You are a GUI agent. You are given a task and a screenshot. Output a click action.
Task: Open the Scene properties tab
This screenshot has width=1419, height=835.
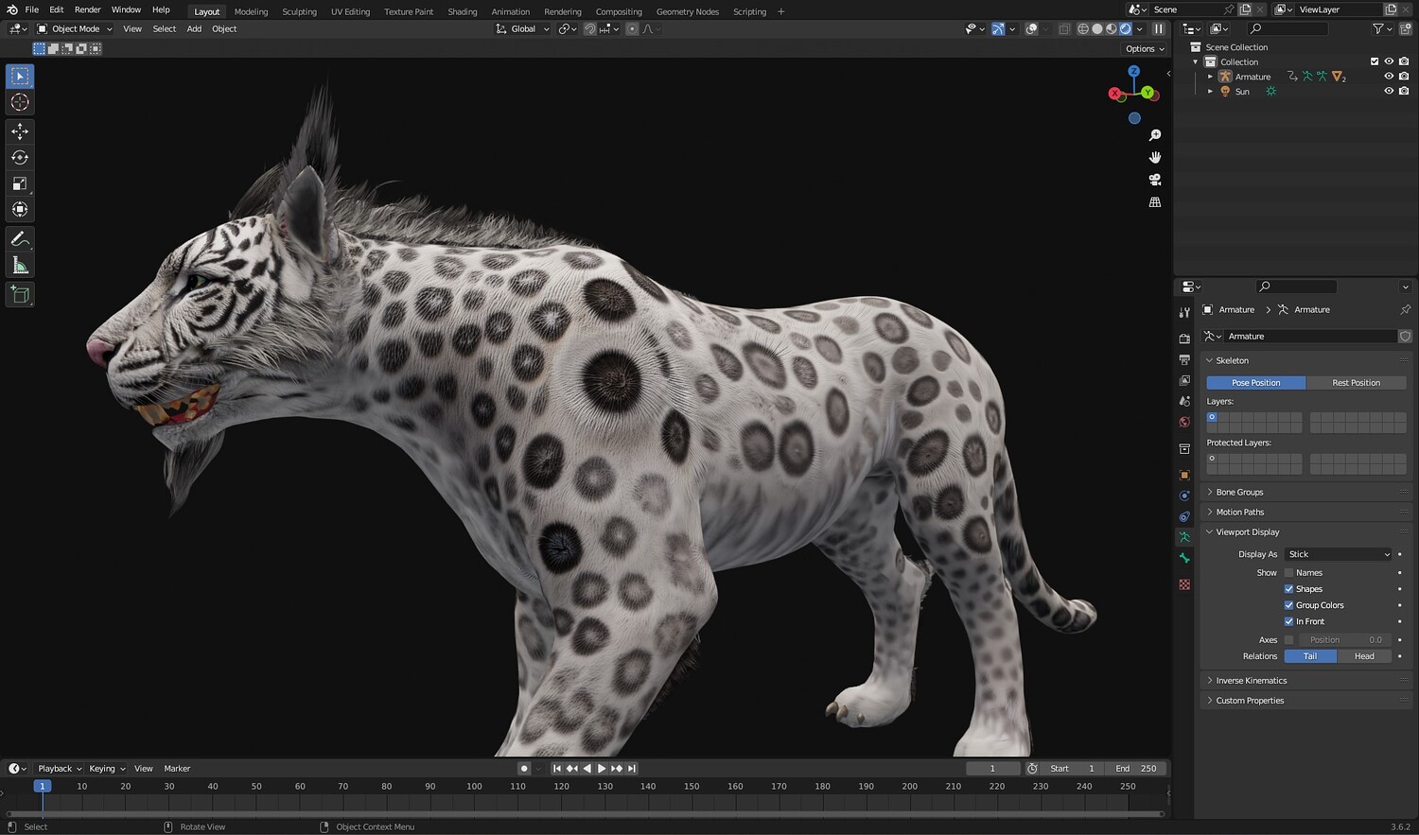pyautogui.click(x=1184, y=401)
